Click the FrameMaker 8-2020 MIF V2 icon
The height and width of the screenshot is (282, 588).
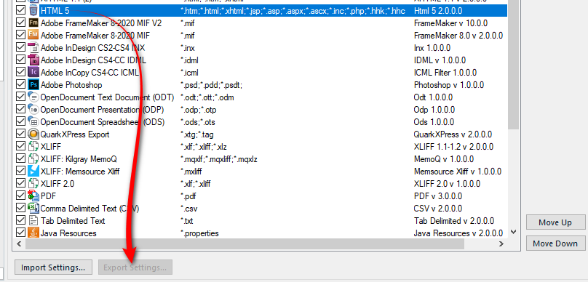[33, 23]
